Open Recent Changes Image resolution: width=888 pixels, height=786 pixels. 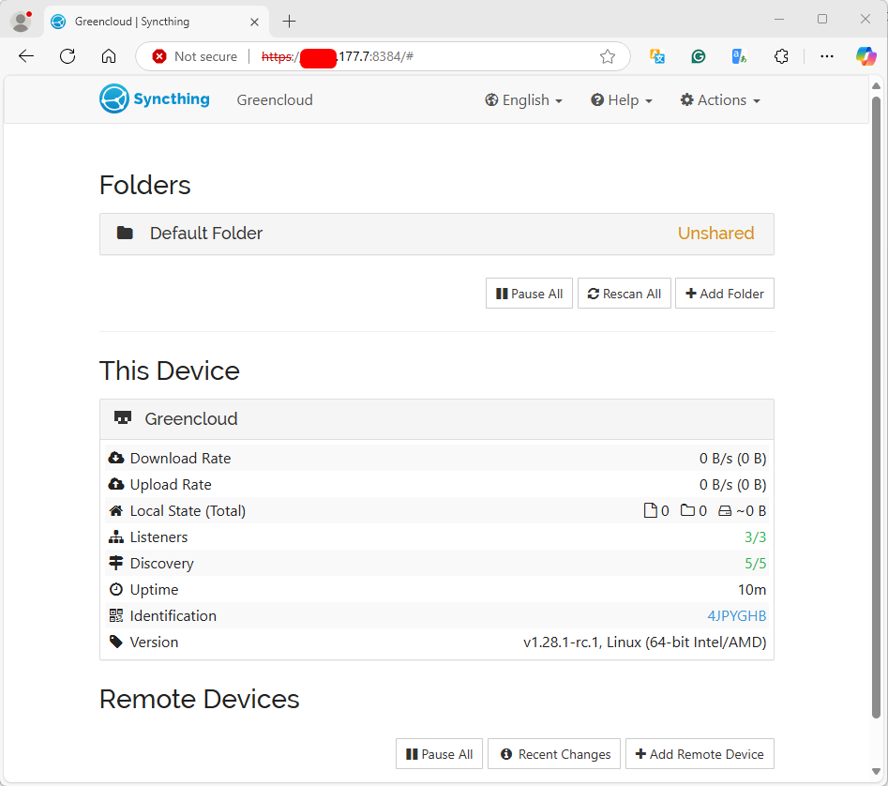point(554,754)
